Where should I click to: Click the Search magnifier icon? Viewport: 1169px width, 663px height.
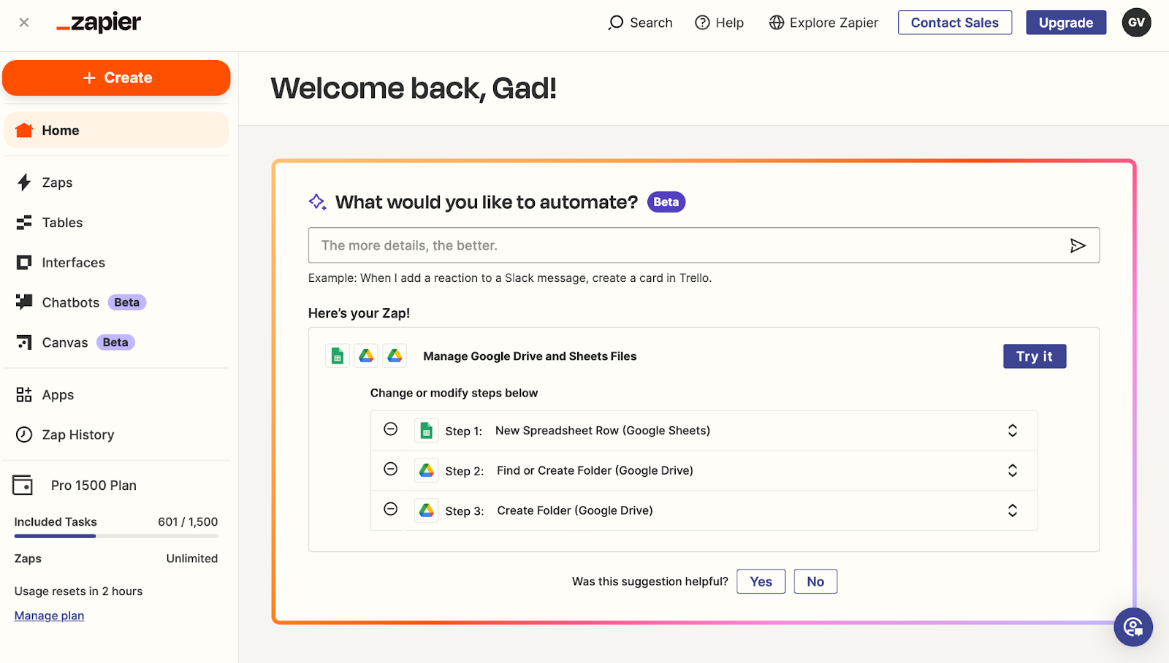point(616,23)
